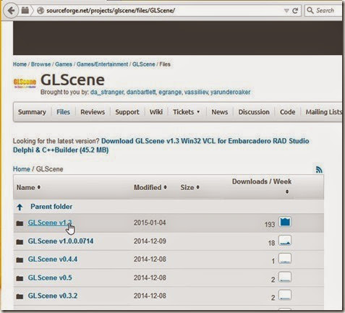Viewport: 345px width, 313px height.
Task: Open the Wiki tab
Action: 156,112
